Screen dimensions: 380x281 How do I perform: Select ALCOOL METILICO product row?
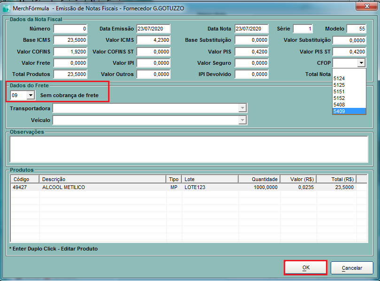pos(63,187)
